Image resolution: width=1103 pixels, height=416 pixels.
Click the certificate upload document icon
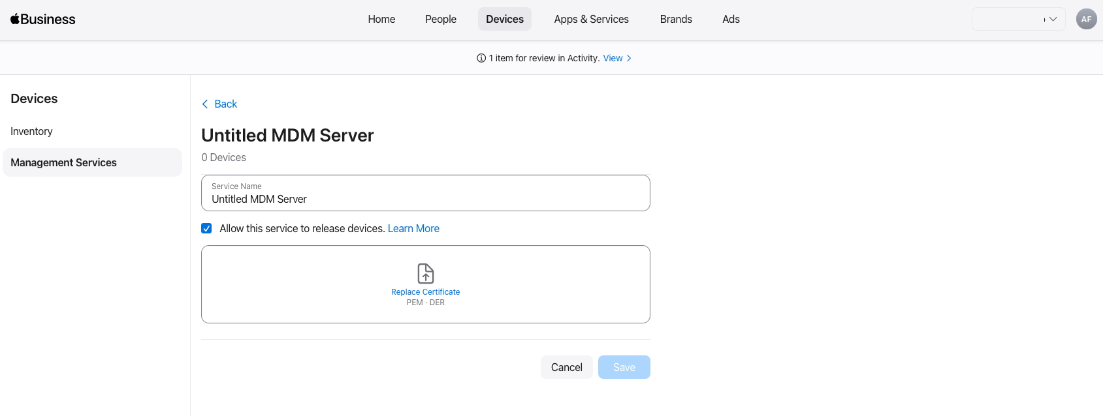(426, 273)
